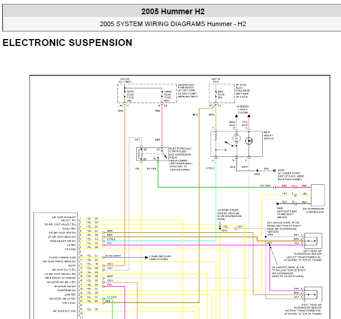Click the "HOT IN RUN" label
This screenshot has width=341, height=319.
[216, 80]
